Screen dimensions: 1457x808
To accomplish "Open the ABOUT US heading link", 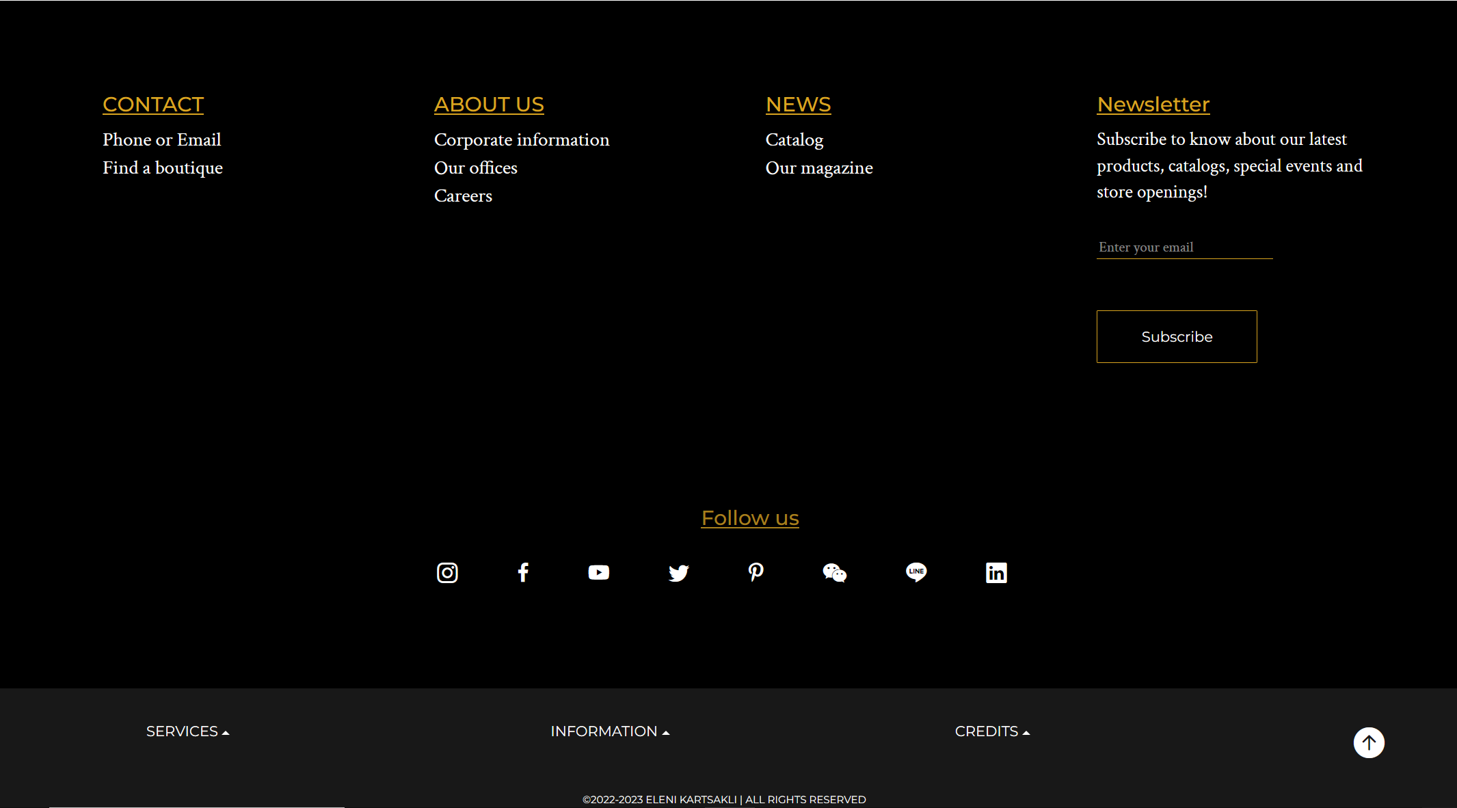I will [x=489, y=105].
